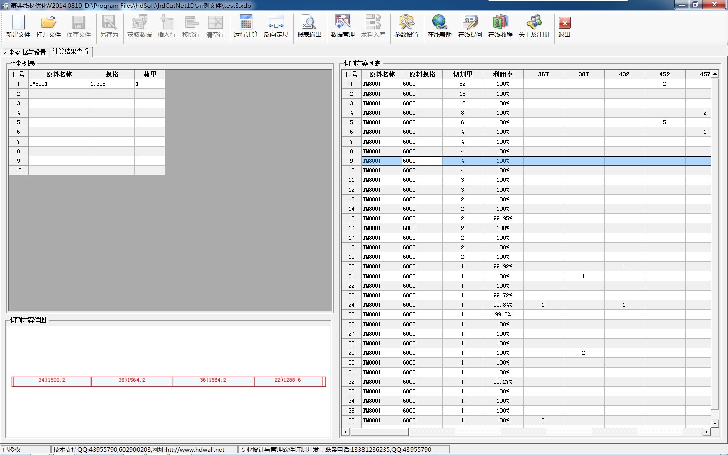728x455 pixels.
Task: Click the 34)1500.2 segment in cutting diagram
Action: click(52, 381)
